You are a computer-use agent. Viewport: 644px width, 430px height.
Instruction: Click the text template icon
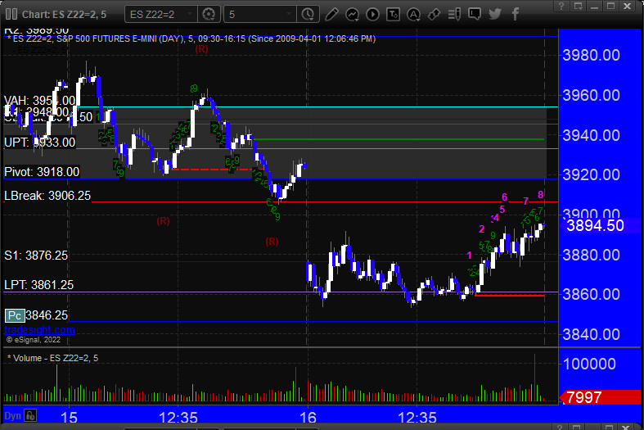(393, 15)
